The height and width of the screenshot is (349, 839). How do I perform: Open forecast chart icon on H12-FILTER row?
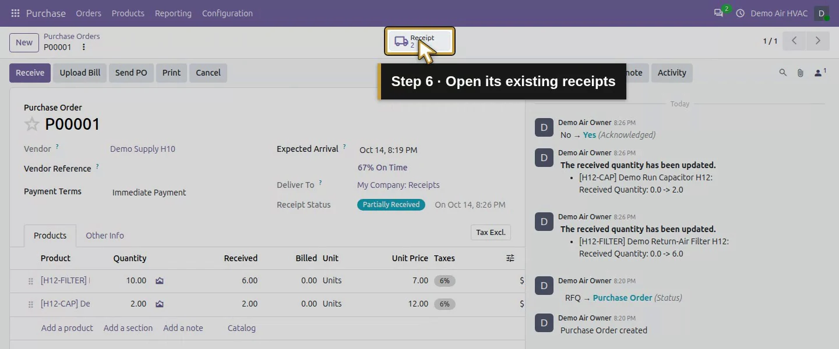point(160,280)
